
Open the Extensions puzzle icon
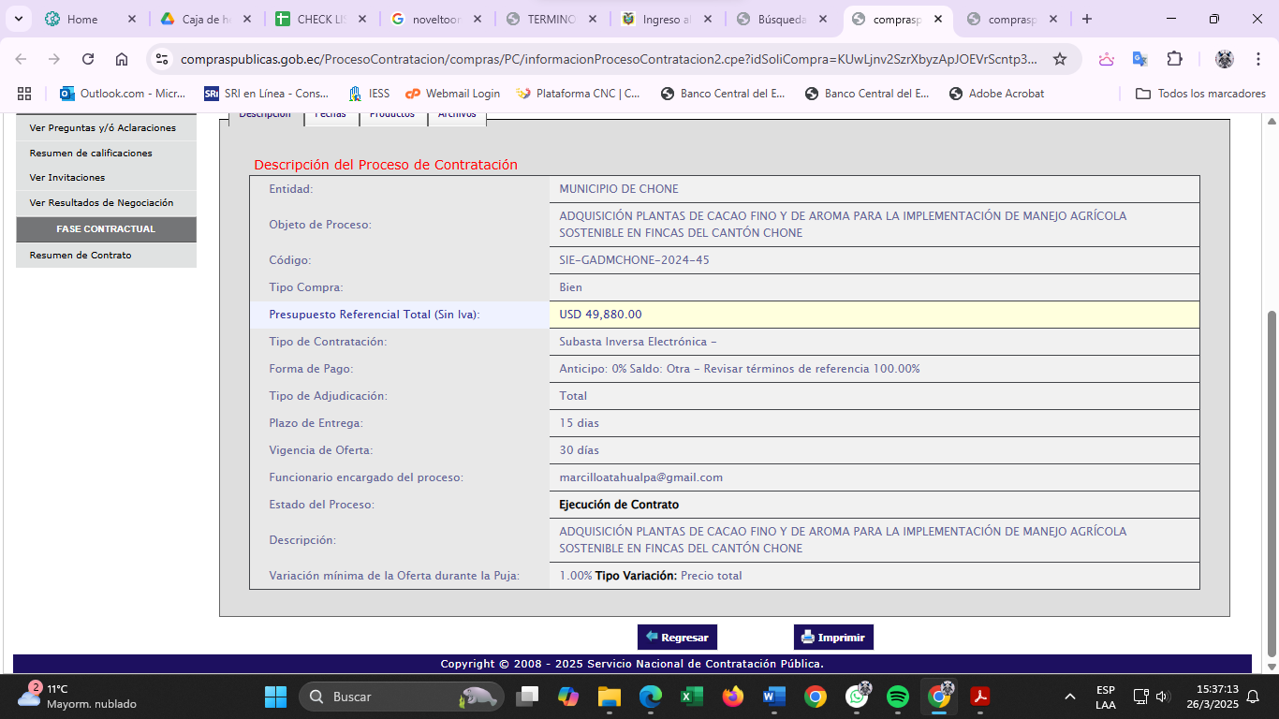[1174, 59]
